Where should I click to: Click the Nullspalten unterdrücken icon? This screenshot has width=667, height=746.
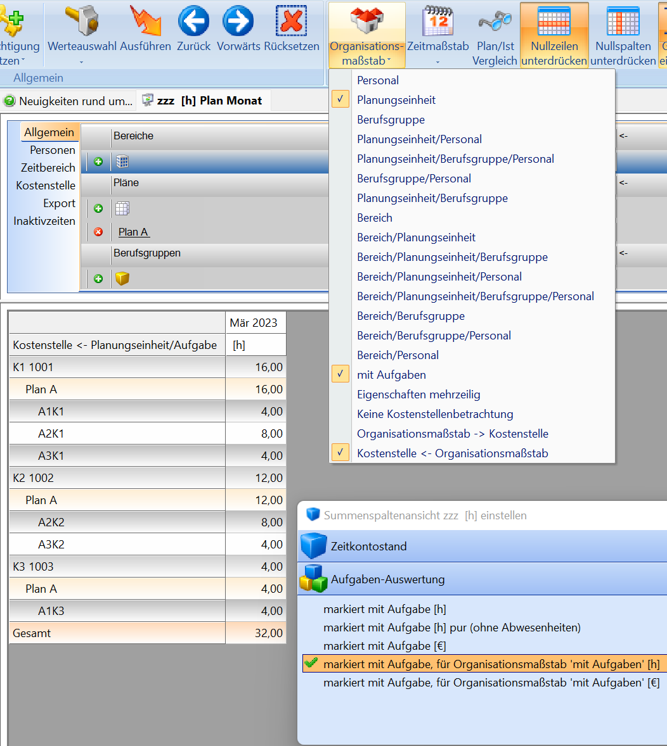[x=623, y=22]
